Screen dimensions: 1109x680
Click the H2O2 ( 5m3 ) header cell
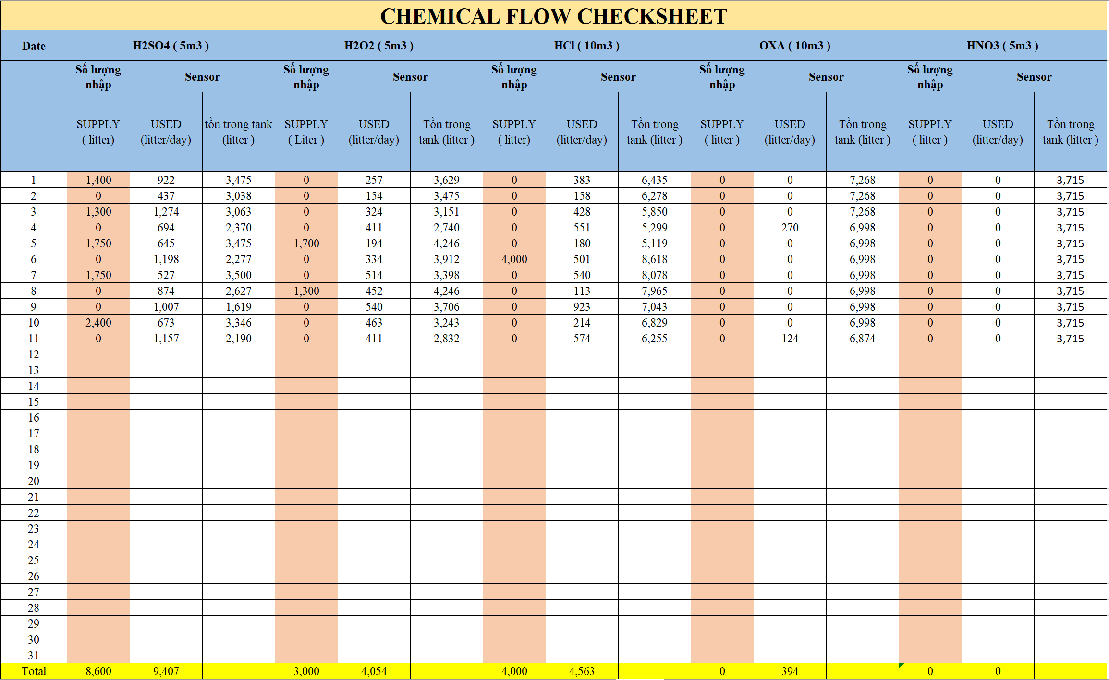[378, 46]
